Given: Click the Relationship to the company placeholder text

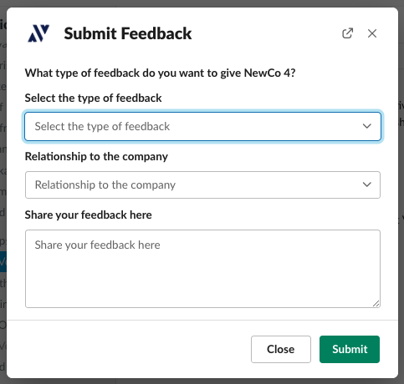Looking at the screenshot, I should 105,185.
